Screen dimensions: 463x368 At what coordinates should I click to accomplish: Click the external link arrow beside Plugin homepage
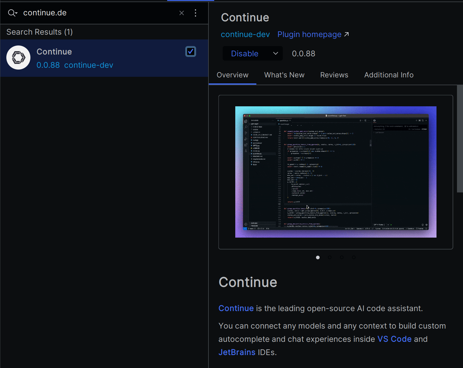tap(346, 34)
